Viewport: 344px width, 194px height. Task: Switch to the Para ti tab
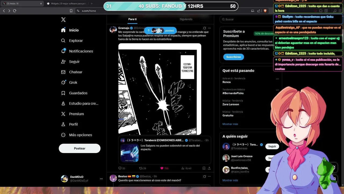pos(132,19)
